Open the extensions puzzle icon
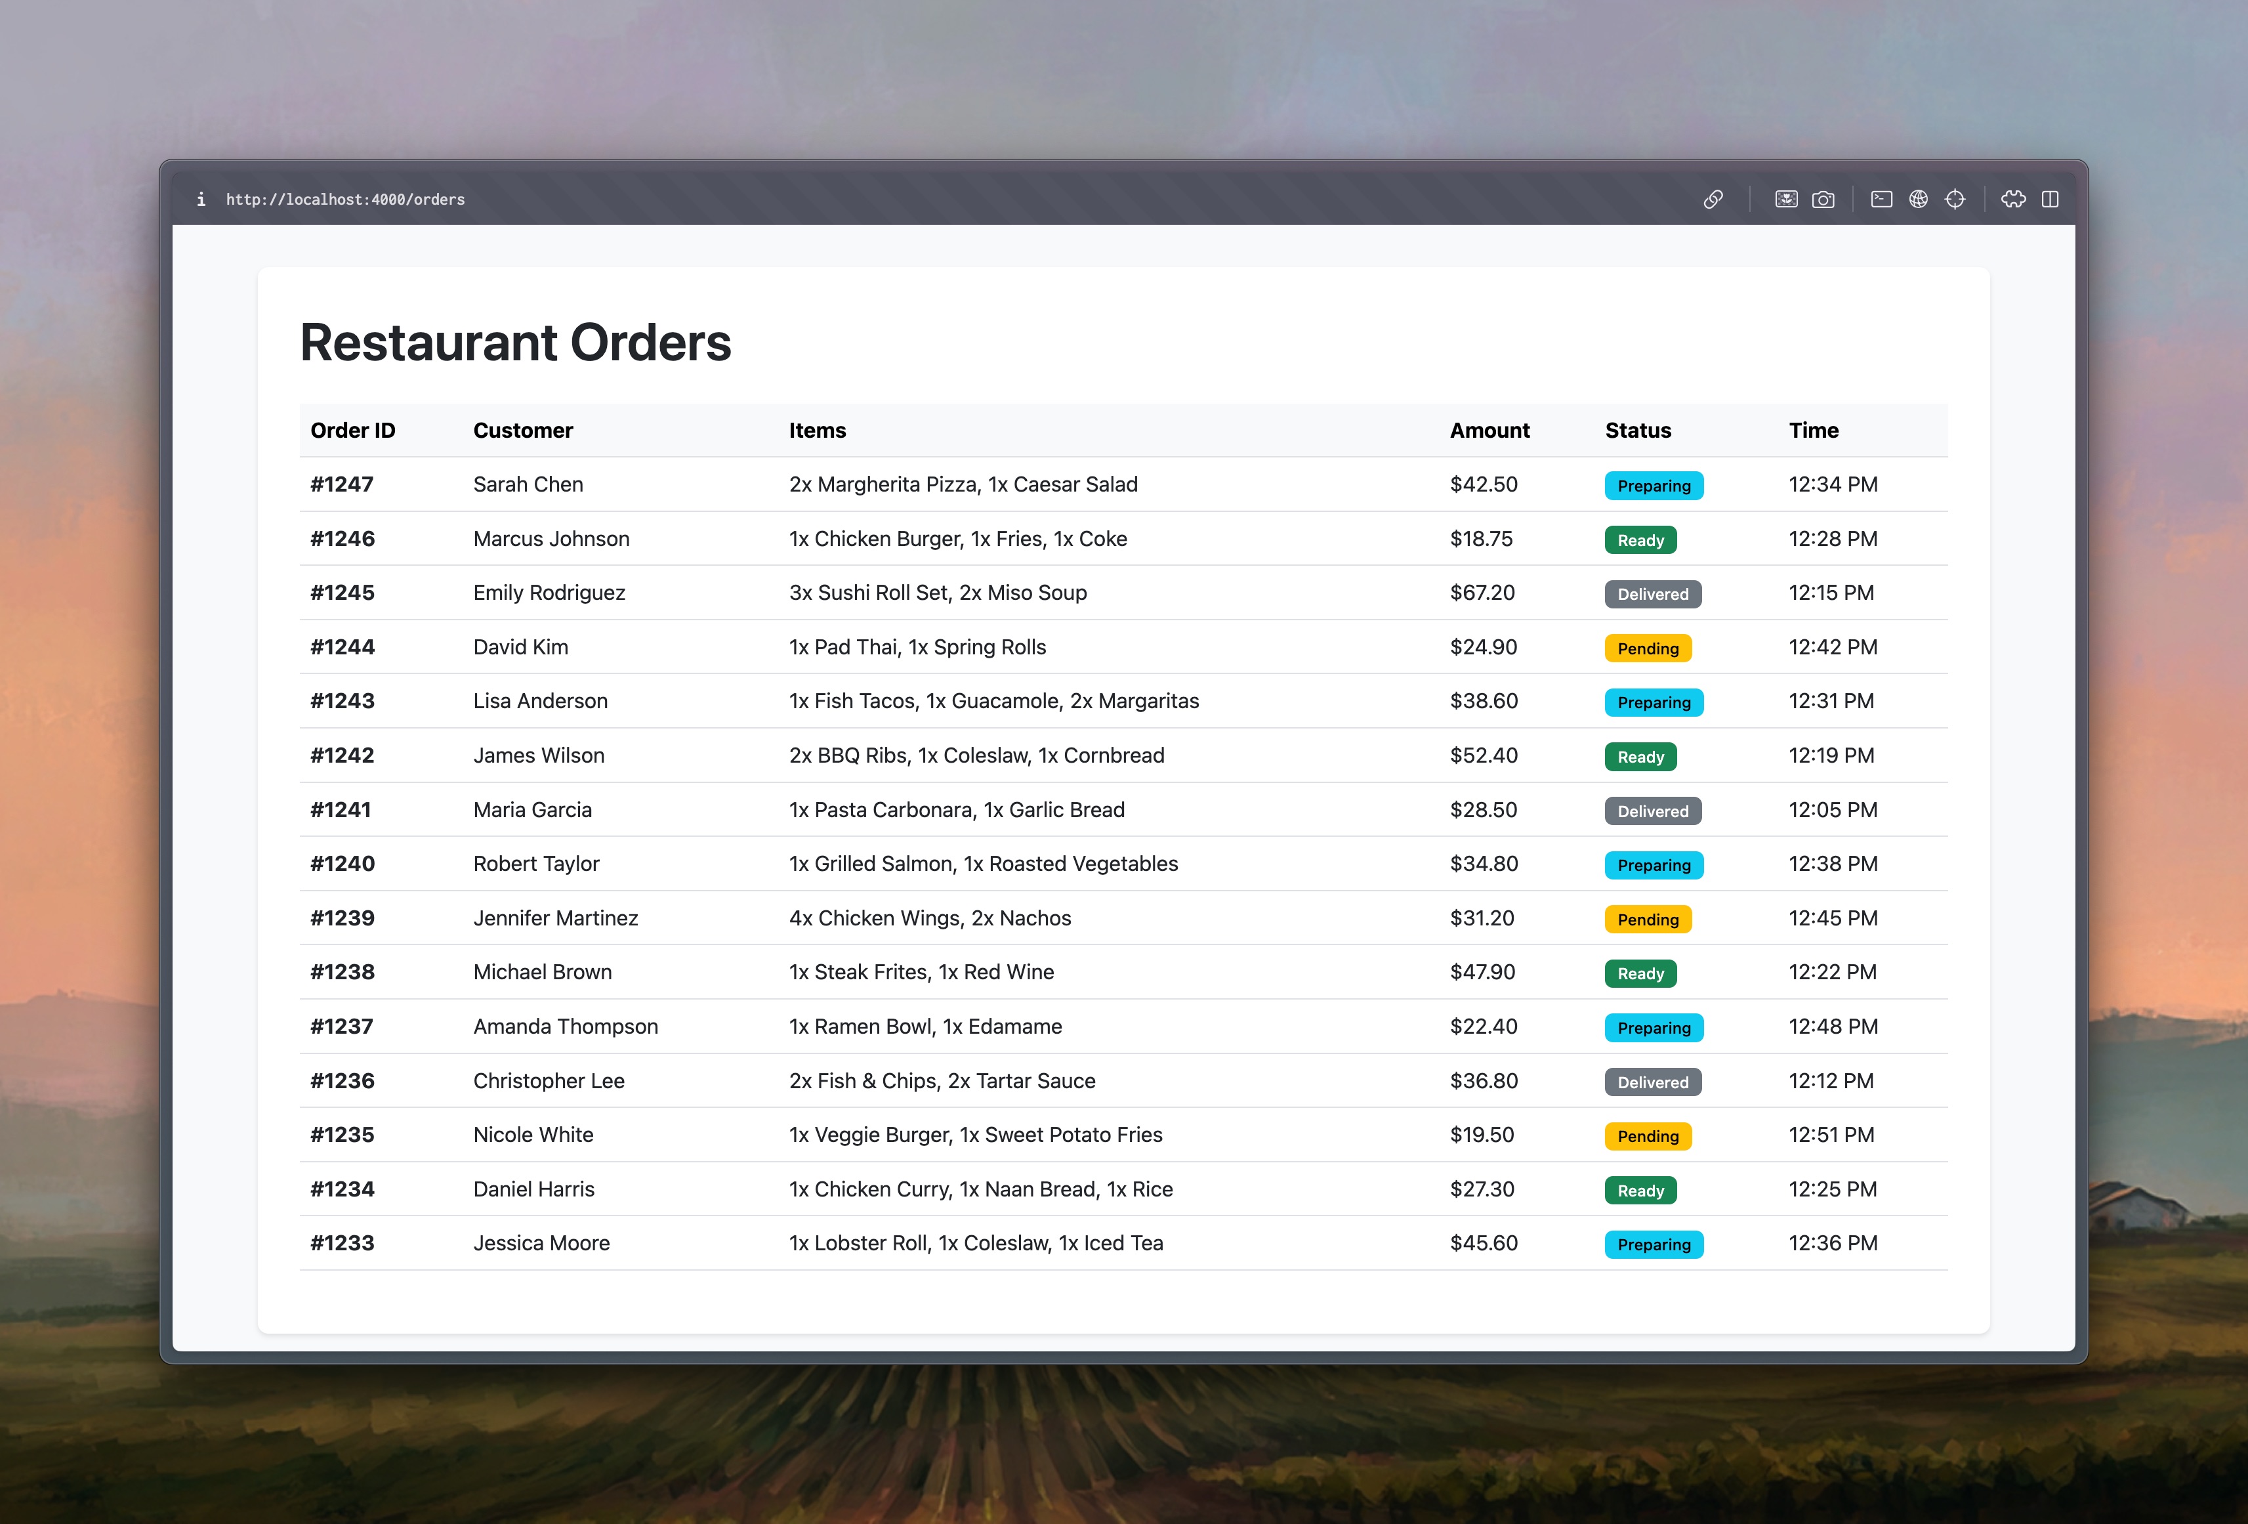The image size is (2248, 1524). click(x=2013, y=200)
